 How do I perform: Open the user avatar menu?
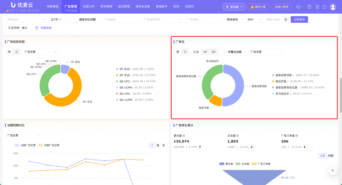click(x=333, y=7)
